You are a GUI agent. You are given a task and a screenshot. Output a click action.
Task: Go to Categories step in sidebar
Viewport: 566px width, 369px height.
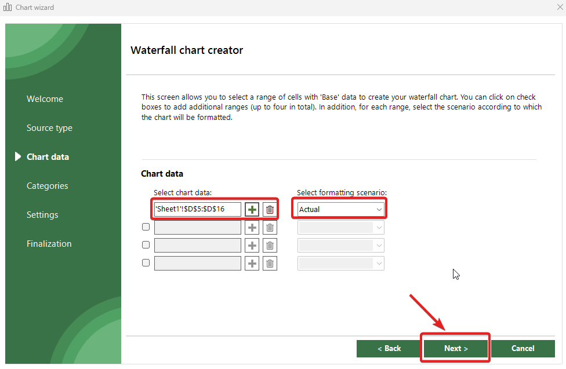(x=47, y=186)
